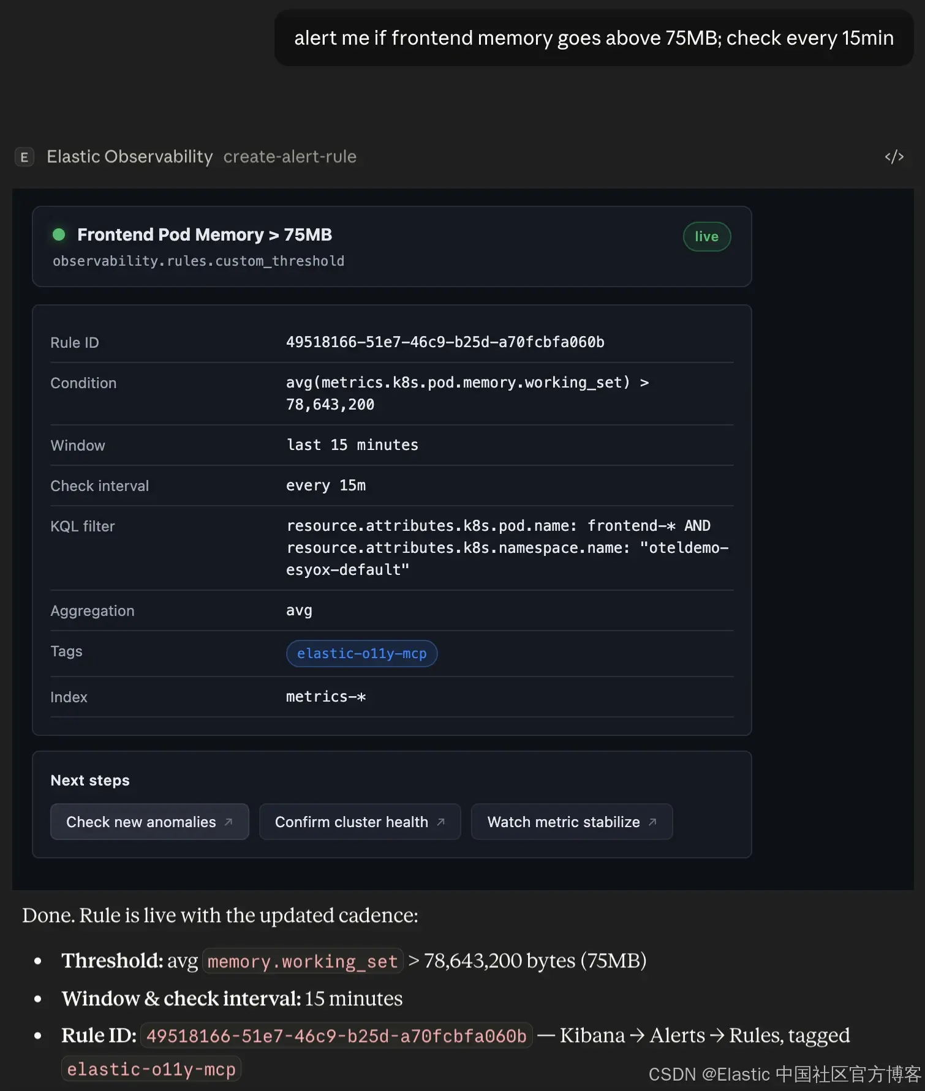Click the Frontend Pod Memory > 75MB title
The height and width of the screenshot is (1091, 925).
pyautogui.click(x=205, y=234)
